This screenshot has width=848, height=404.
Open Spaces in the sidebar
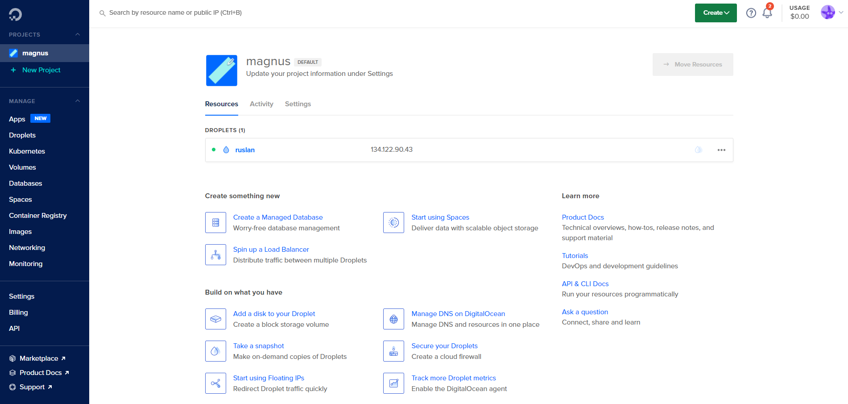coord(21,200)
